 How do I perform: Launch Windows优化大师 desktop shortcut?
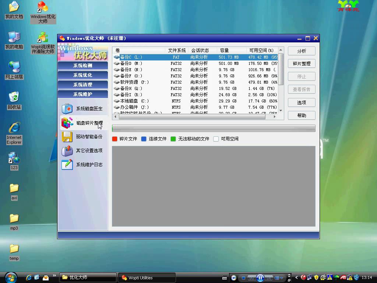click(43, 12)
